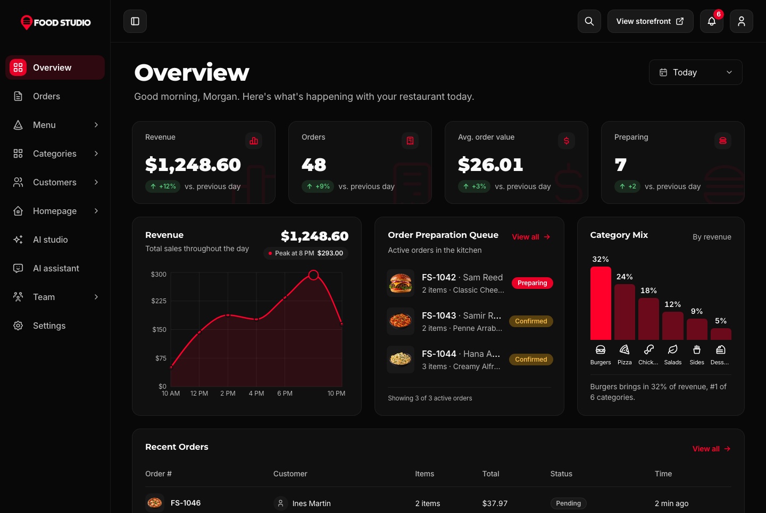Click the View storefront button
This screenshot has height=513, width=766.
tap(651, 21)
